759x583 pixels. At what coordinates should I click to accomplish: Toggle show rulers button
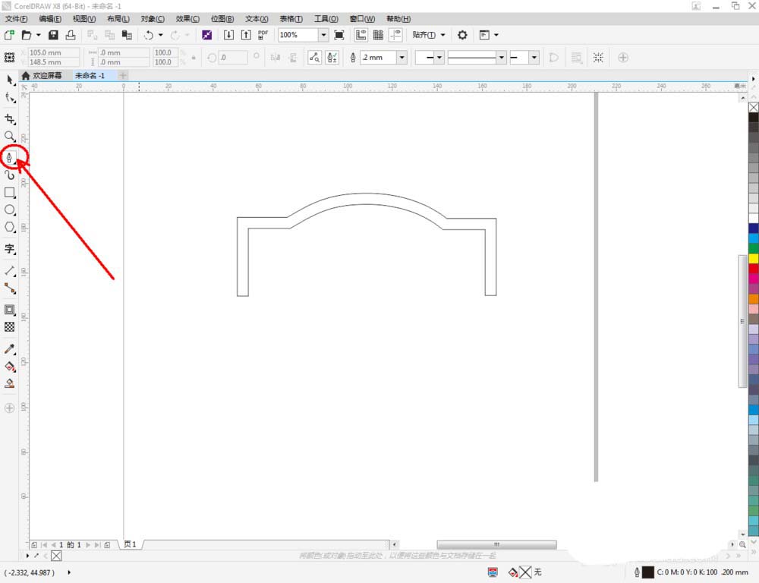(x=361, y=35)
